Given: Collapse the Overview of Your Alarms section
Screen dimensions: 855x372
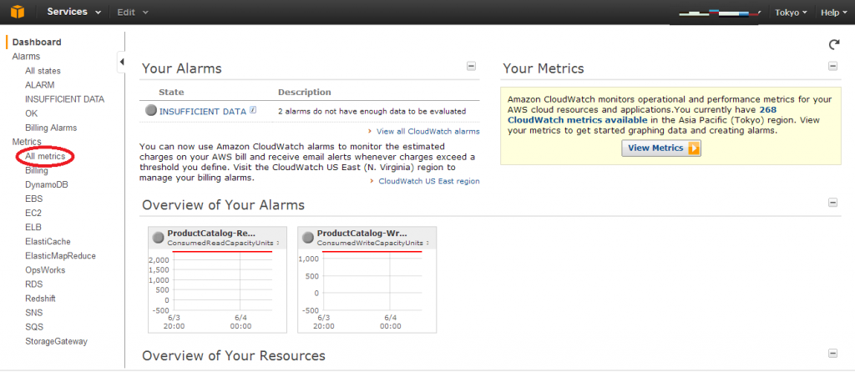Looking at the screenshot, I should pos(832,203).
